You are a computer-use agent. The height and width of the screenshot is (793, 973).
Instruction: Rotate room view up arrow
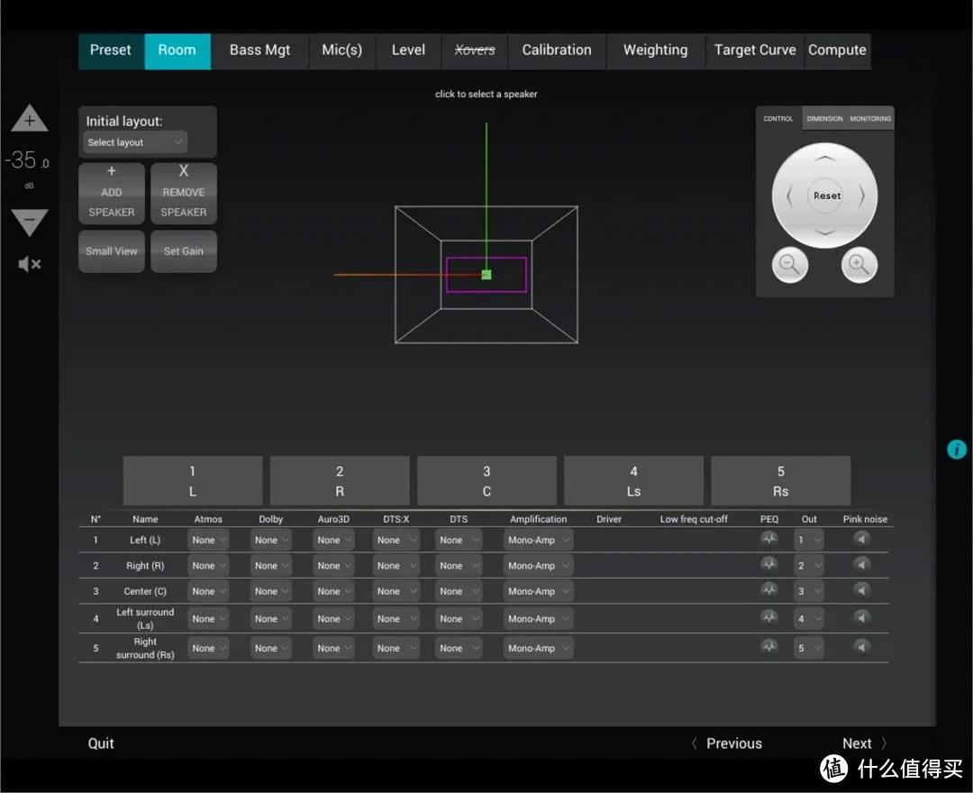pyautogui.click(x=824, y=159)
